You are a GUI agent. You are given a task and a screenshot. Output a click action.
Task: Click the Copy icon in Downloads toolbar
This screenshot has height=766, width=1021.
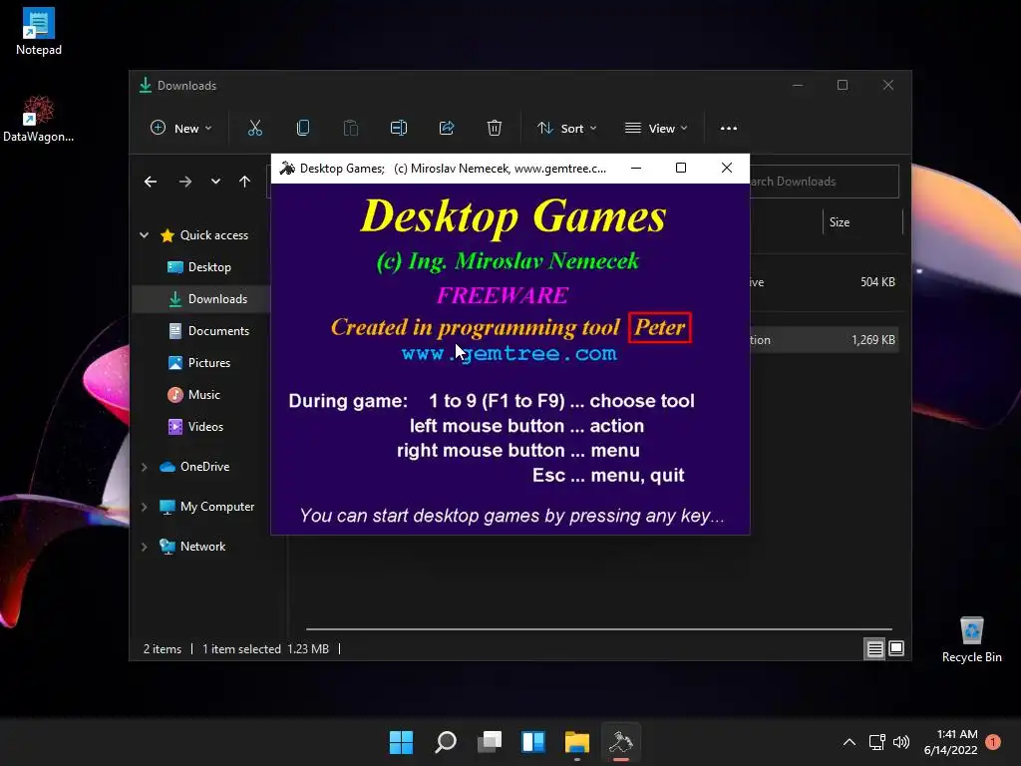pos(303,129)
